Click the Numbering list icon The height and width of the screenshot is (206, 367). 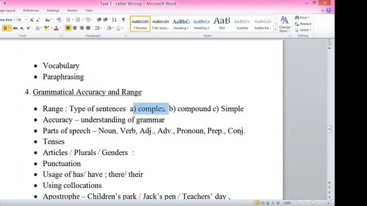click(78, 20)
